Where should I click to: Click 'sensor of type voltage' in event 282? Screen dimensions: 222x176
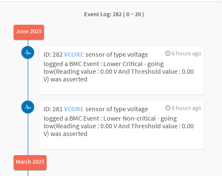pos(117,55)
